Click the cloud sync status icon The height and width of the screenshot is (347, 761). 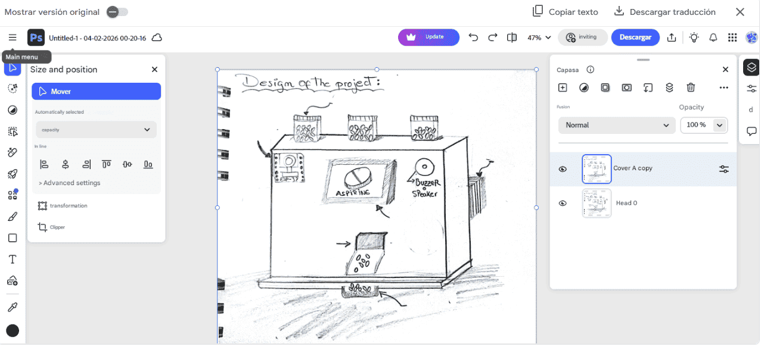[157, 37]
